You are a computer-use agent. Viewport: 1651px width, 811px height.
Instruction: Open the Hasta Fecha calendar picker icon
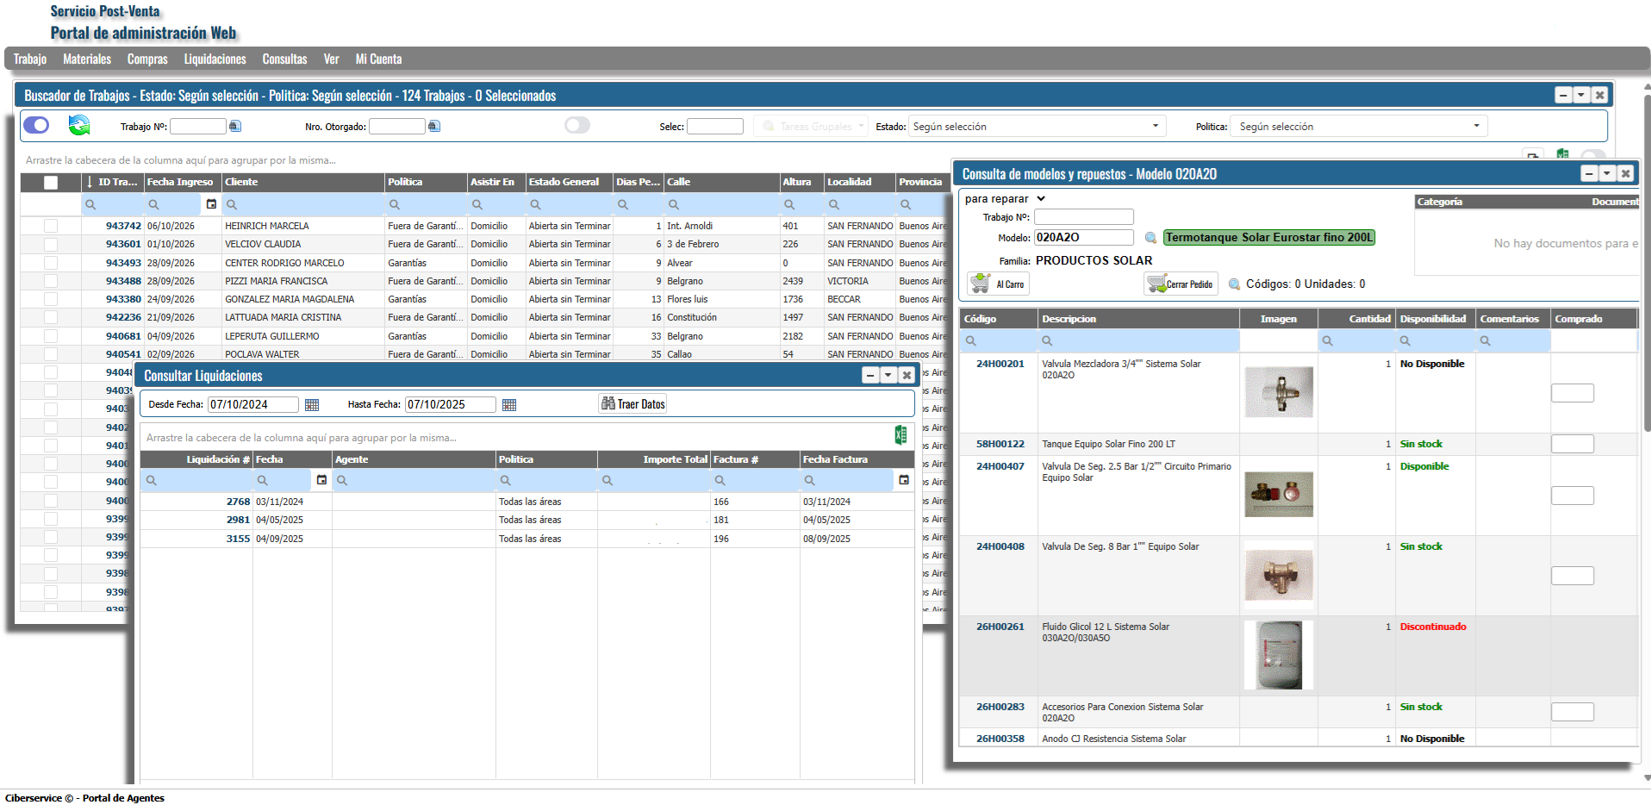[509, 405]
